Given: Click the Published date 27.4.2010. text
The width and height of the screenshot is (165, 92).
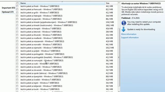Looking at the screenshot, I should click(x=136, y=18).
